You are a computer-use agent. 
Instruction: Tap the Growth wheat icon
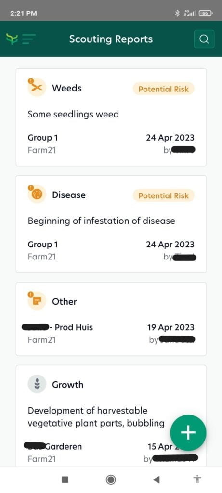[37, 384]
